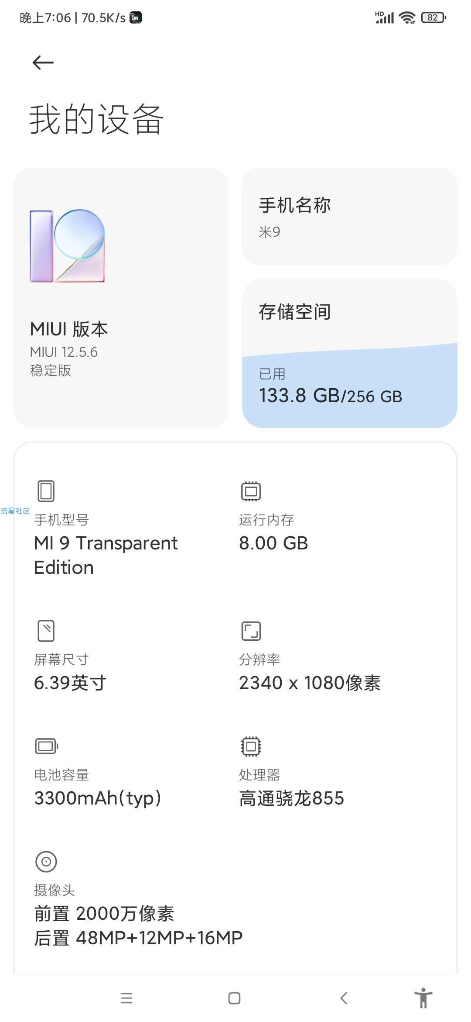The width and height of the screenshot is (471, 1022).
Task: Open the MIUI 版本 card
Action: (x=121, y=298)
